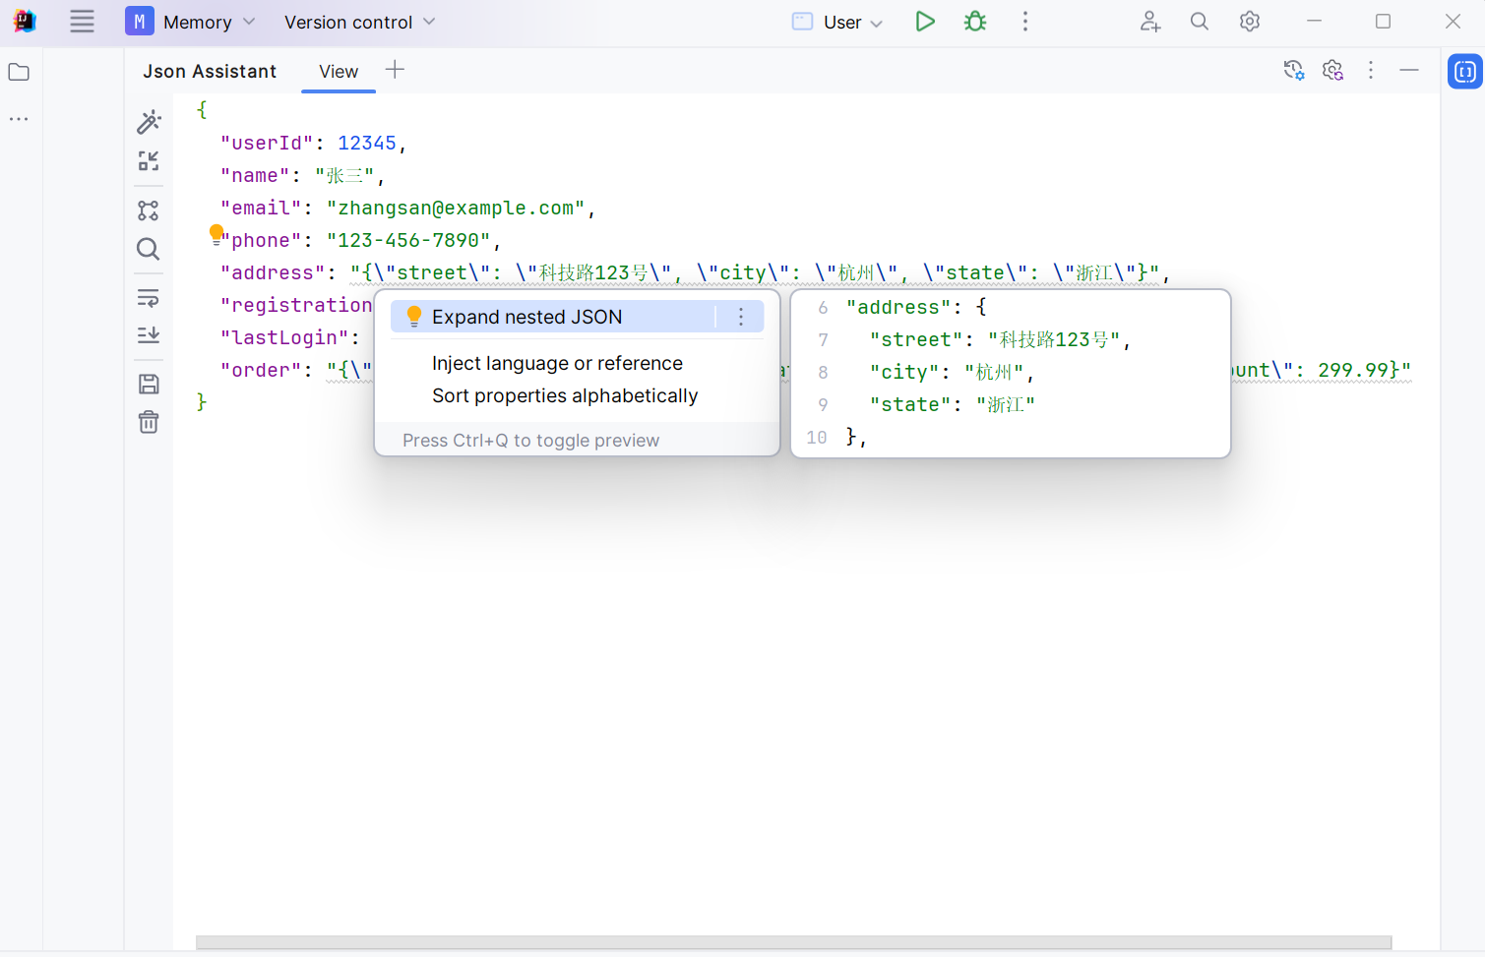Switch to the View tab

338,71
